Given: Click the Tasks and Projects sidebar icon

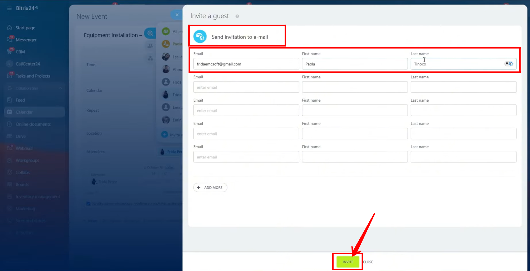Looking at the screenshot, I should [x=10, y=76].
